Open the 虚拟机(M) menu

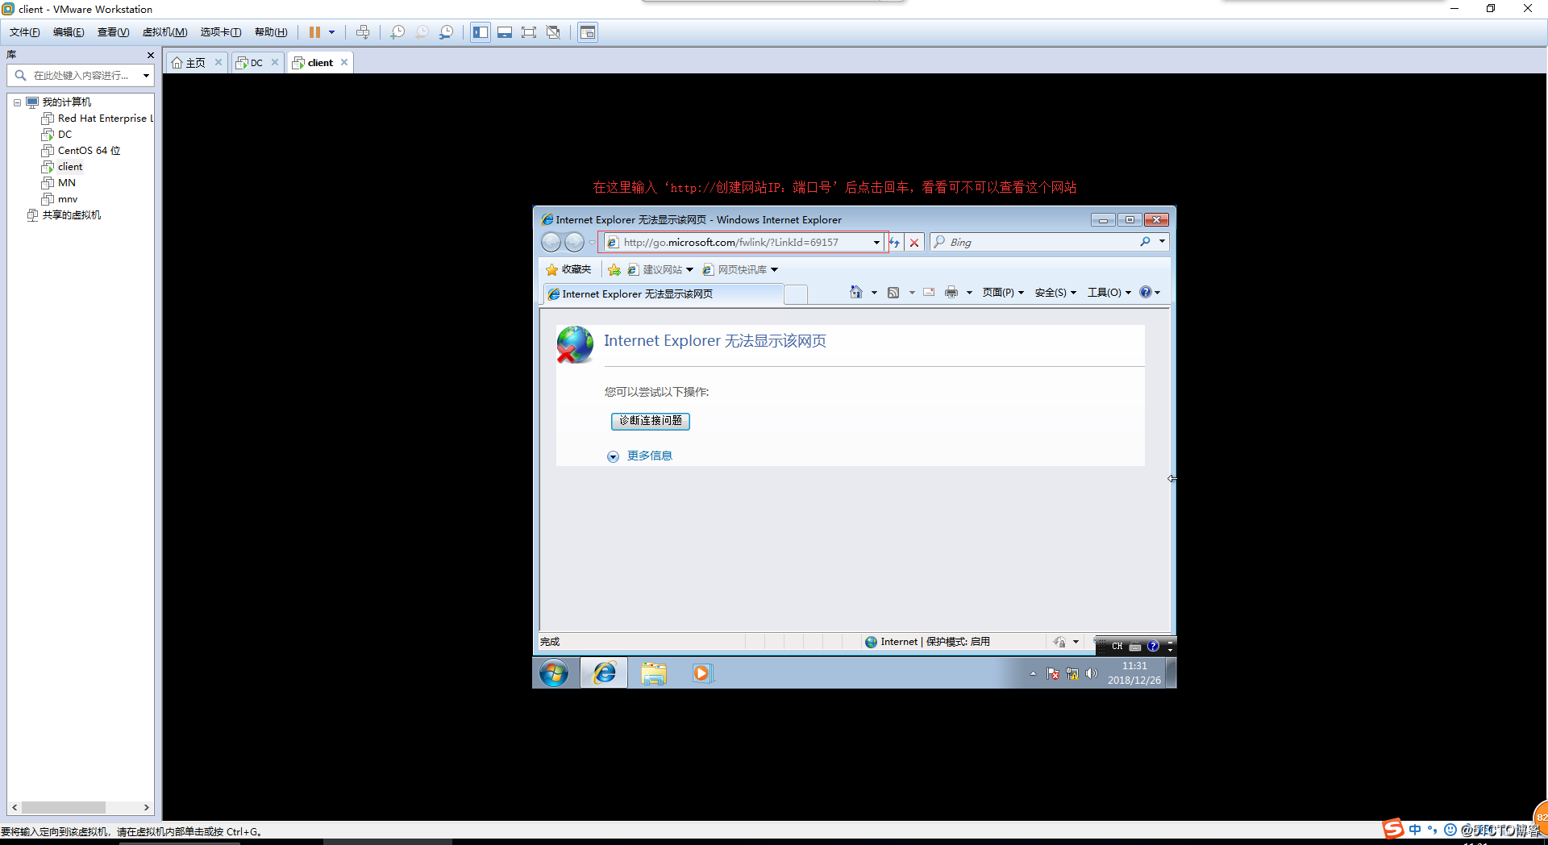[x=164, y=32]
